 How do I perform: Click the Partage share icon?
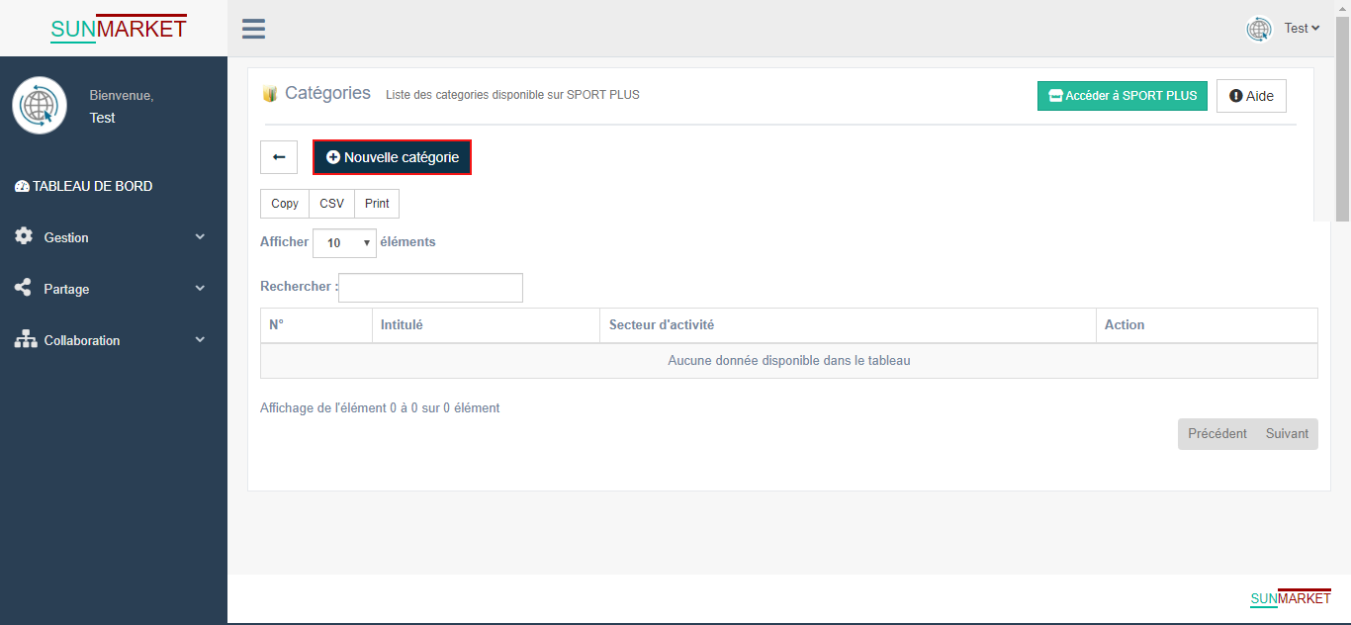(x=24, y=289)
